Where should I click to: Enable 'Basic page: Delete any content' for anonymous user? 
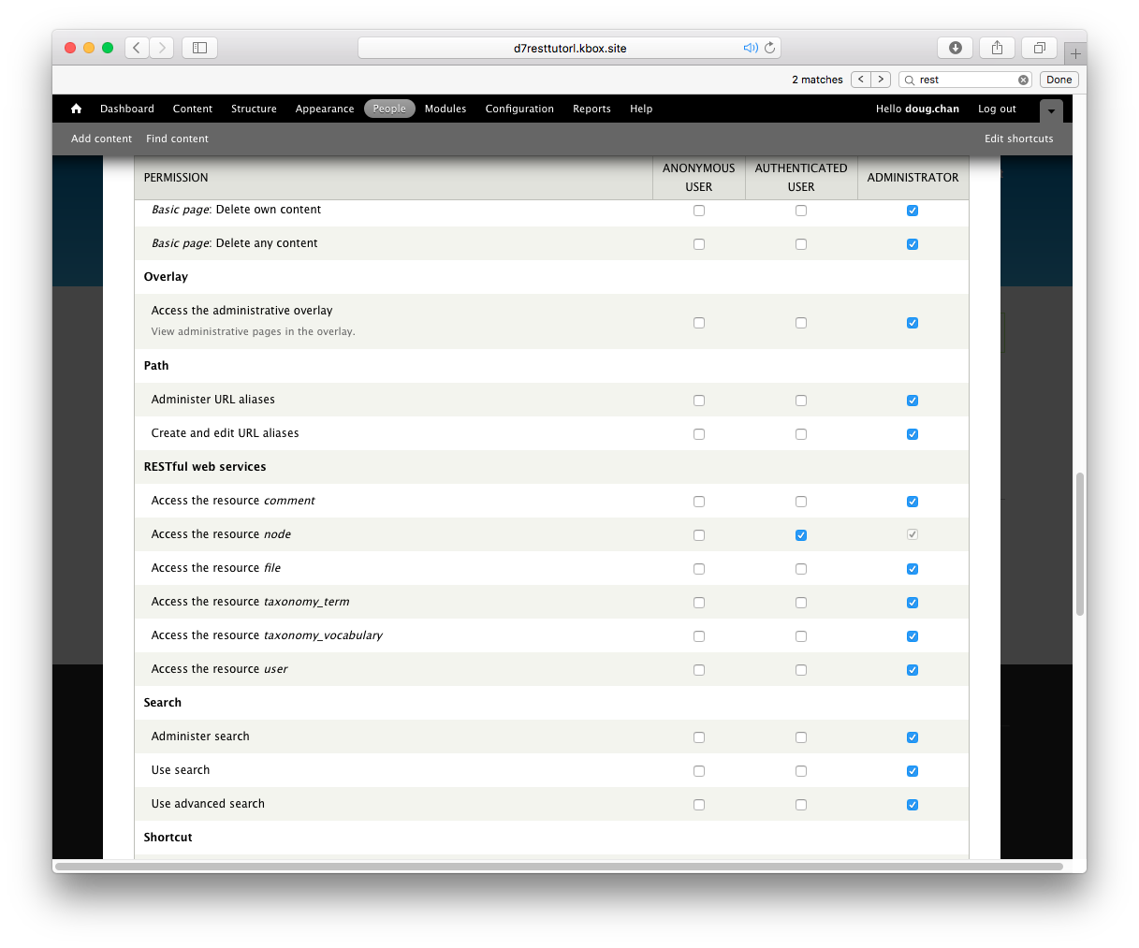(699, 244)
